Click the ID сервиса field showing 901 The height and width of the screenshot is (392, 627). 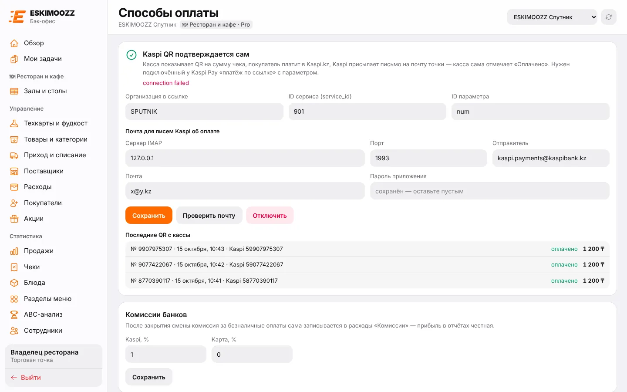[x=367, y=112]
